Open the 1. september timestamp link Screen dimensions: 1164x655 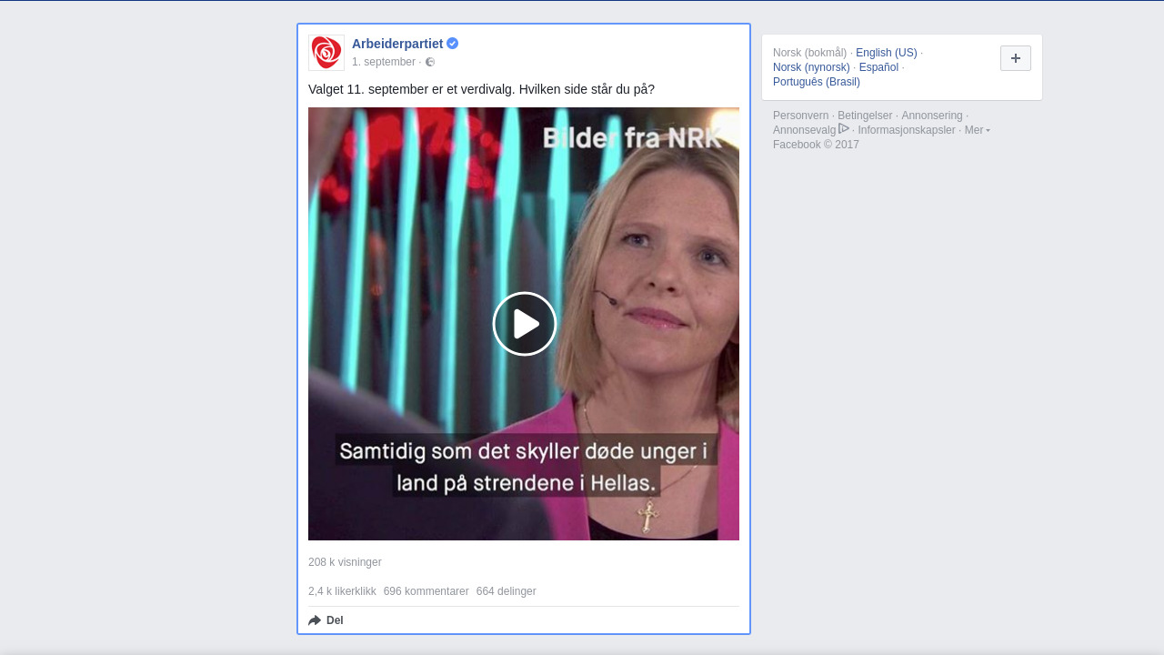(x=384, y=62)
